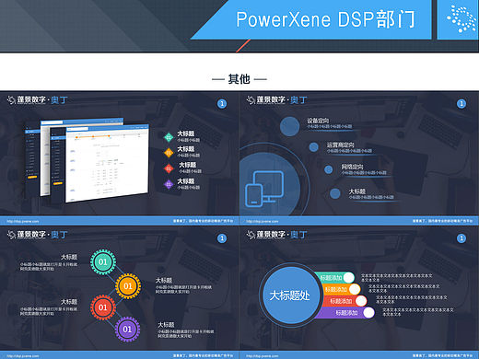Viewport: 479px width, 359px height.
Task: Click the 其他 section heading
Action: click(x=239, y=79)
